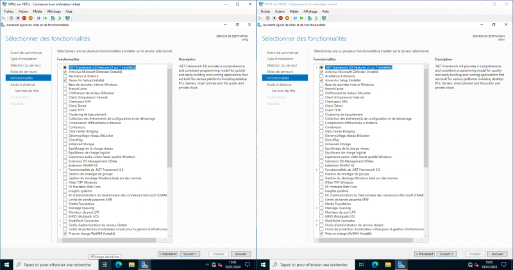The image size is (513, 270).
Task: Select Accès à distance step in VPN1 wizard
Action: (x=280, y=84)
